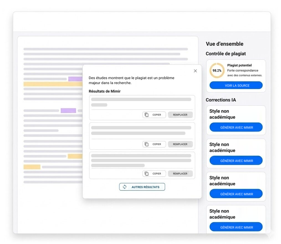281x244 pixels.
Task: Select the yellow highlight at a line's start
Action: [32, 167]
